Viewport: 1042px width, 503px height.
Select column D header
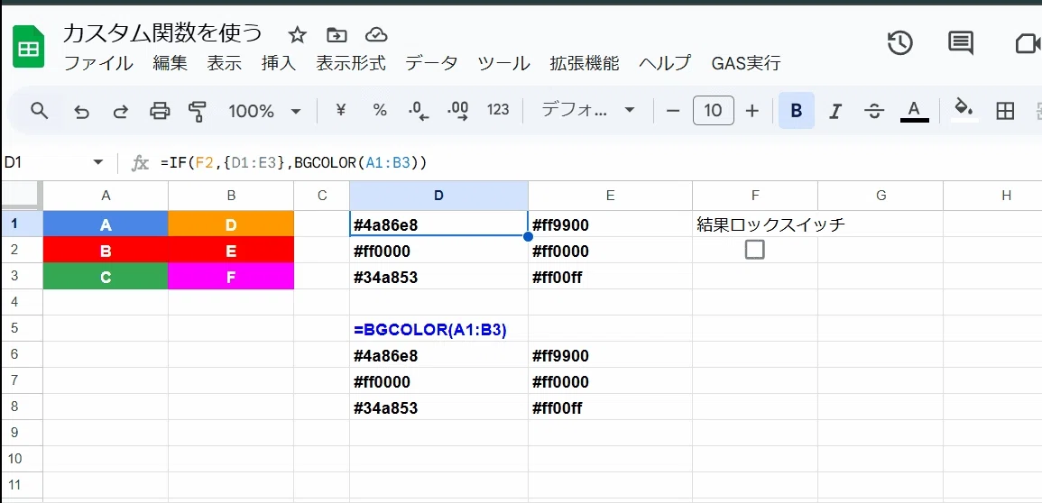click(438, 195)
